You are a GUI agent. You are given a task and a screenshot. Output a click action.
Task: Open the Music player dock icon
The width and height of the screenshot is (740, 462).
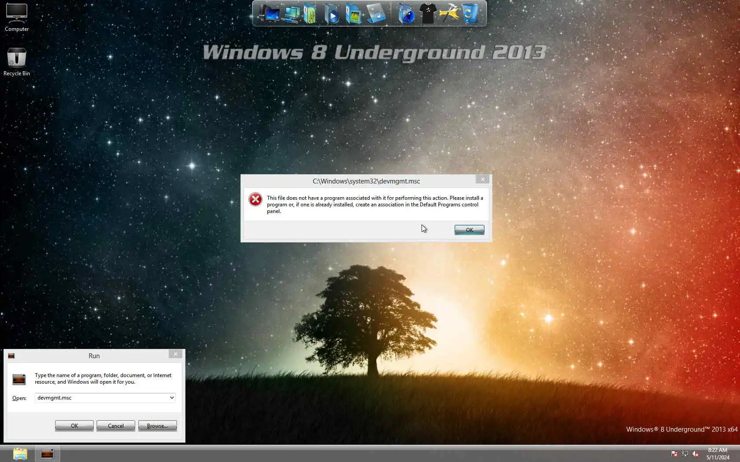pyautogui.click(x=376, y=14)
